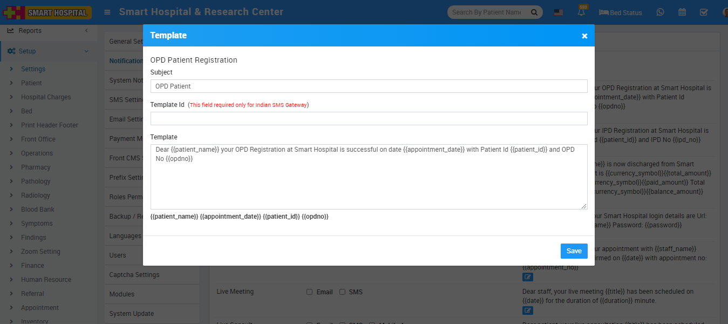Open Human Resource setup item
728x324 pixels.
[46, 280]
